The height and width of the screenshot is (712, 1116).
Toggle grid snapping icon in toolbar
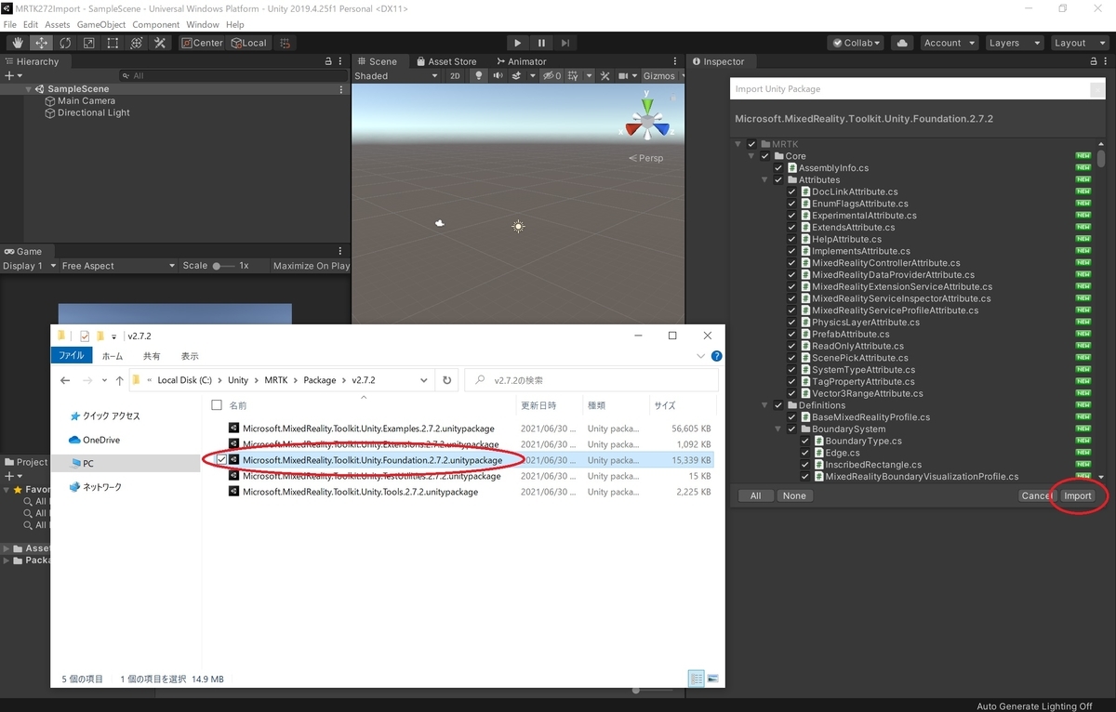tap(286, 43)
